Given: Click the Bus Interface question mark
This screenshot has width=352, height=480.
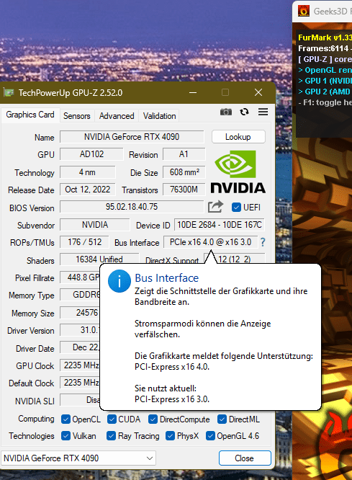Looking at the screenshot, I should 263,242.
